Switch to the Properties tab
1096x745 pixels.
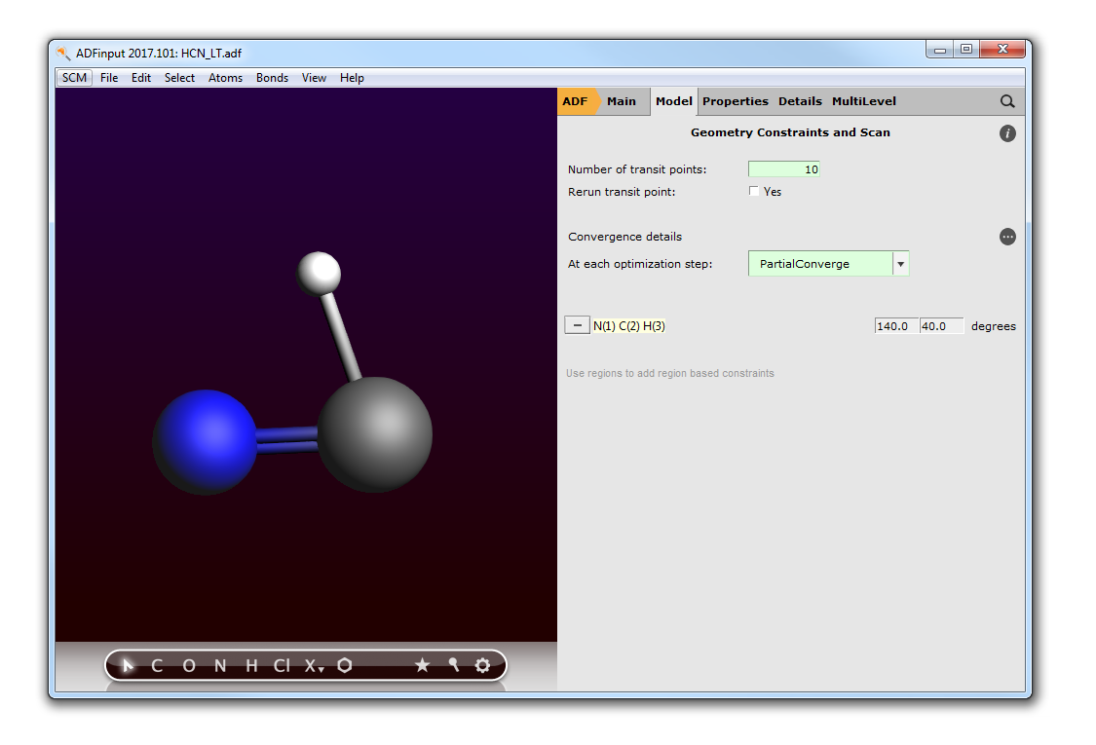click(x=736, y=101)
